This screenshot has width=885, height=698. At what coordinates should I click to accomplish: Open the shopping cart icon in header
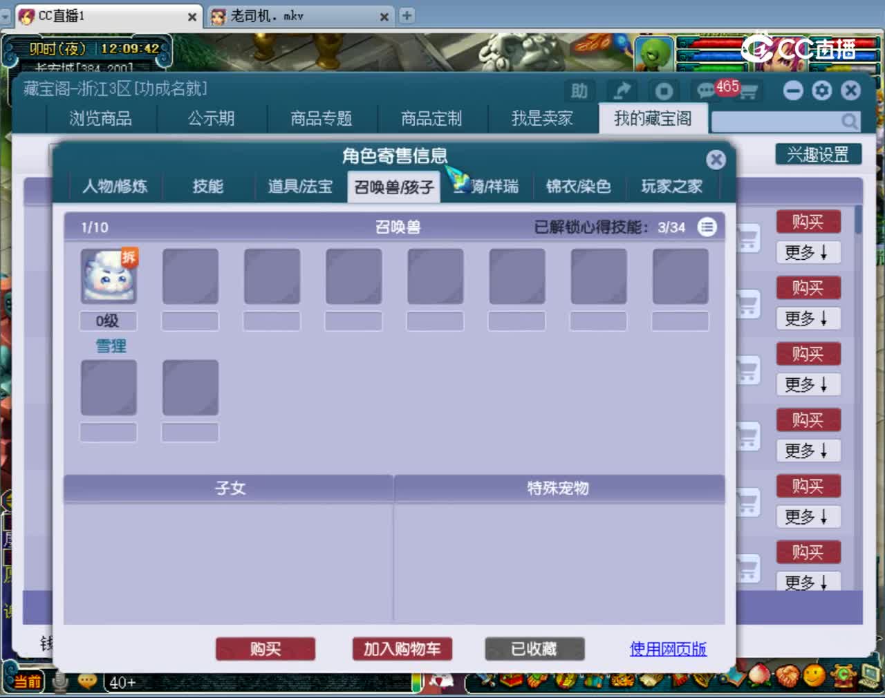pos(749,91)
